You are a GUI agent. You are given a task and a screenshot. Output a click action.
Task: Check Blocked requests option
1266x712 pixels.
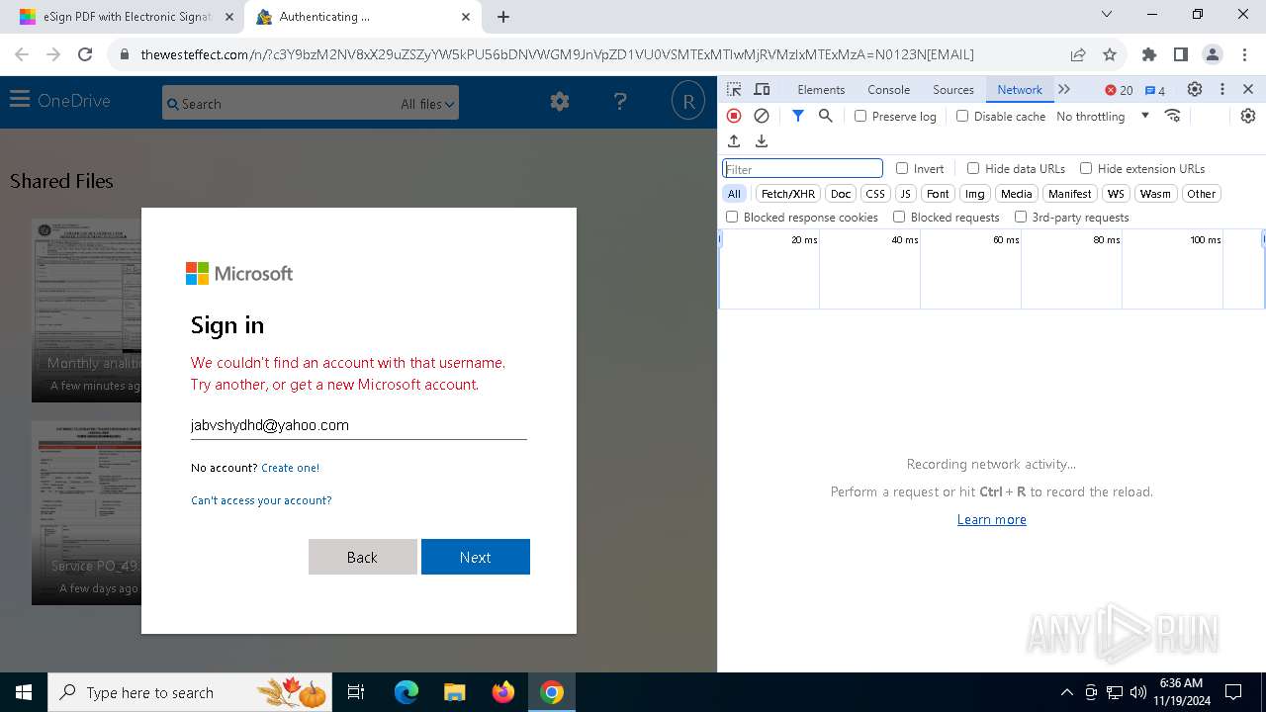(899, 217)
